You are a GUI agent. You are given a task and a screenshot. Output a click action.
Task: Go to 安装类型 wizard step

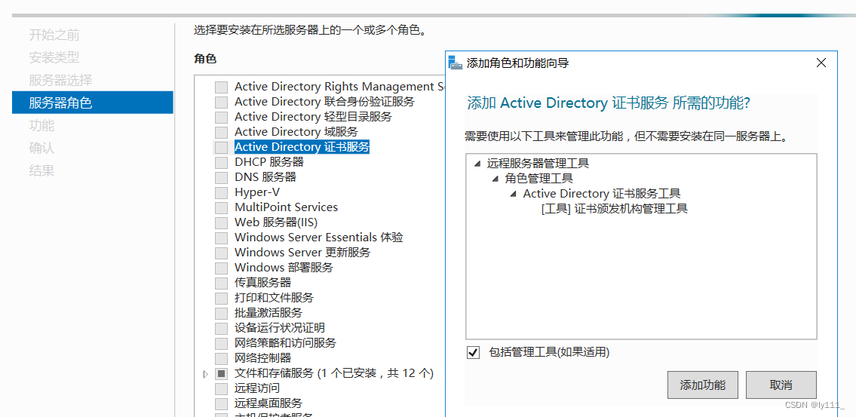(x=54, y=57)
